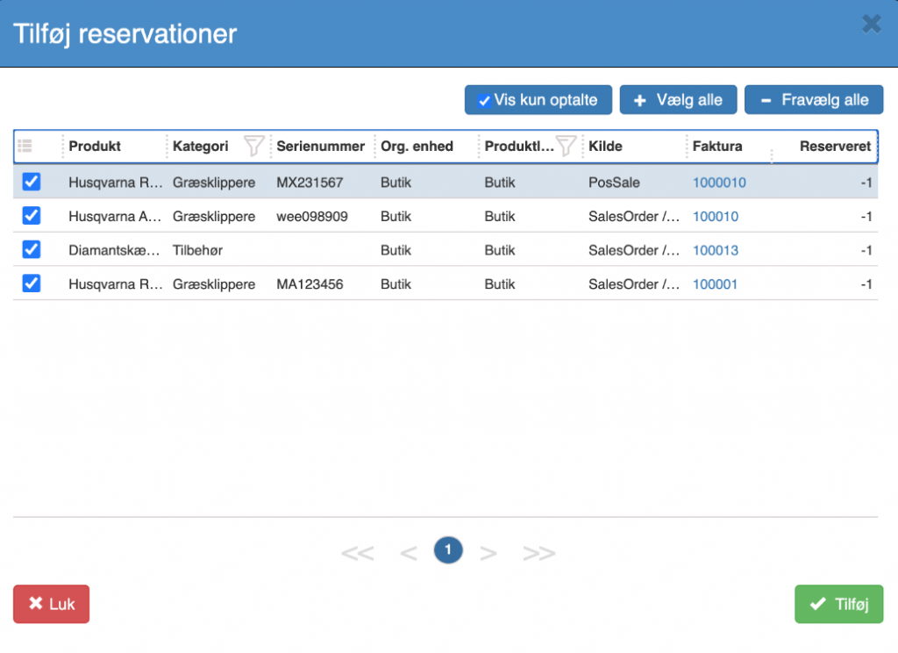
Task: Sort by the Produkt column header
Action: click(x=95, y=147)
